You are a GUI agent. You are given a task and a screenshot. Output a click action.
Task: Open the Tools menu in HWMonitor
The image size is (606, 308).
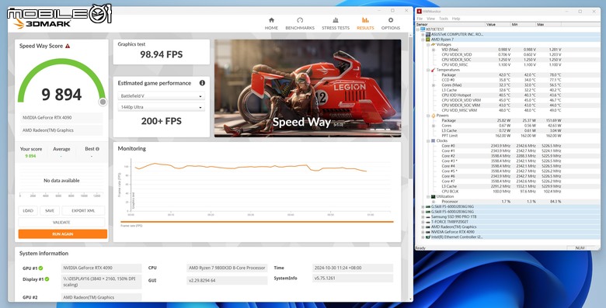click(444, 19)
